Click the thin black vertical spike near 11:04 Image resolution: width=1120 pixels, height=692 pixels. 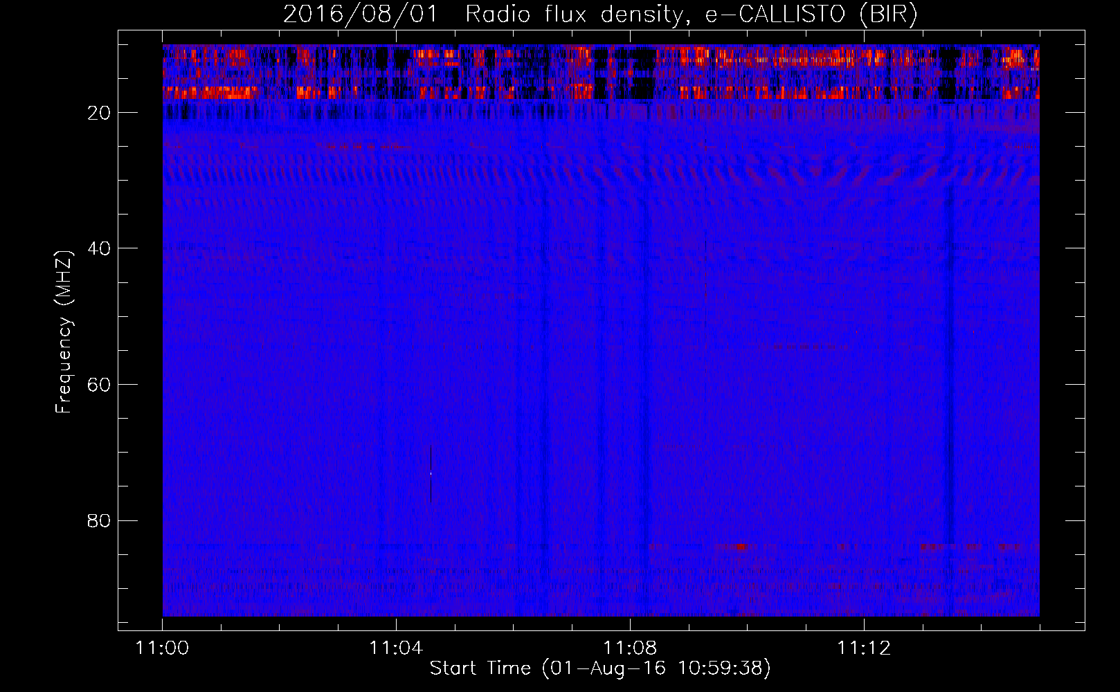(x=431, y=474)
